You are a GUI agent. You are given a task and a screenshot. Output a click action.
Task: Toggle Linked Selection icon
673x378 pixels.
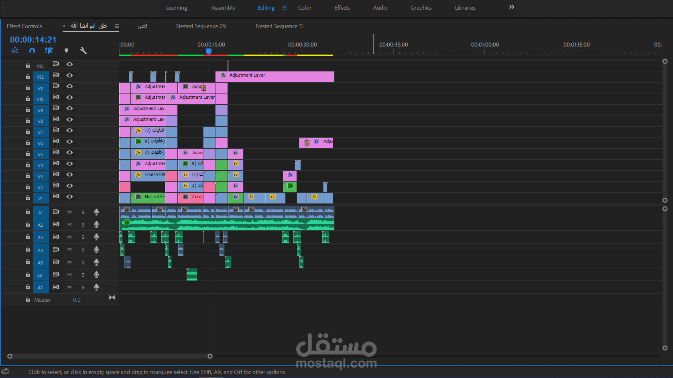click(49, 51)
